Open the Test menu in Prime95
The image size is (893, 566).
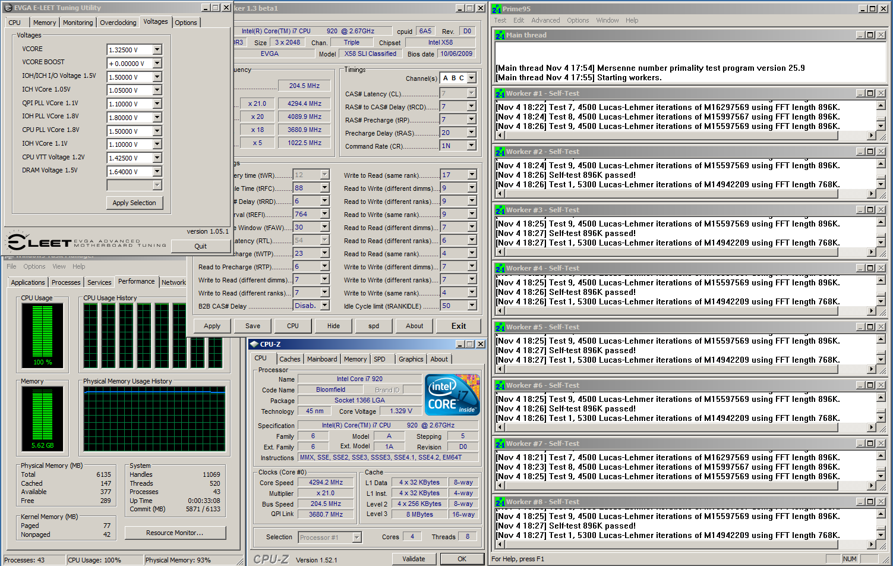pyautogui.click(x=500, y=20)
